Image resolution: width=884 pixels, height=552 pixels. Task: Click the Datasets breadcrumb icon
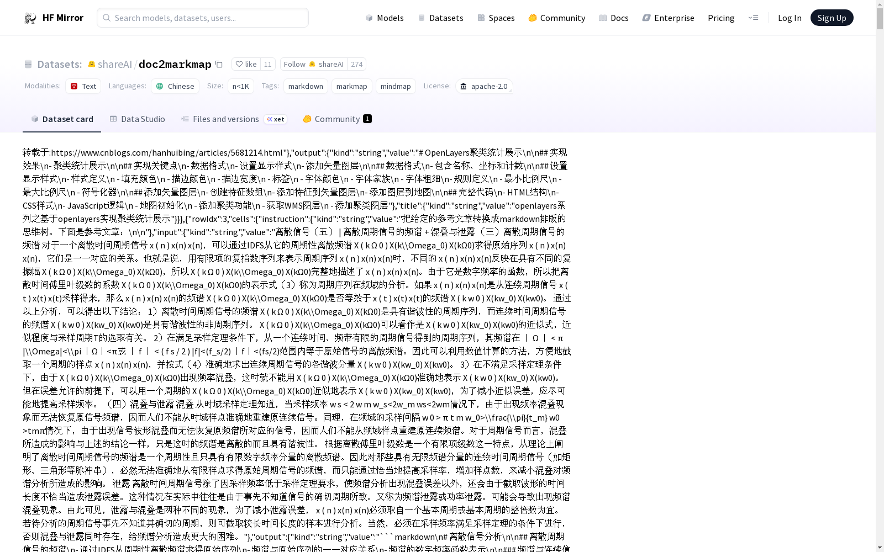[x=28, y=64]
